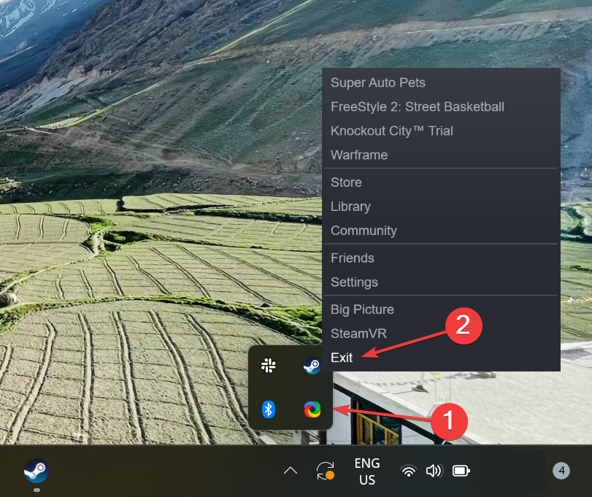The image size is (592, 497).
Task: Collapse the hidden icons chevron
Action: [x=291, y=471]
